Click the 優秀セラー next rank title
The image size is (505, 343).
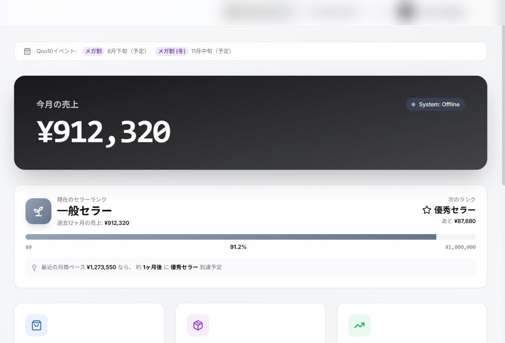pyautogui.click(x=455, y=210)
